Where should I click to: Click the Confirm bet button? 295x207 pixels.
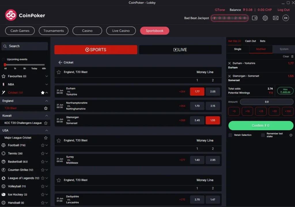(x=261, y=126)
